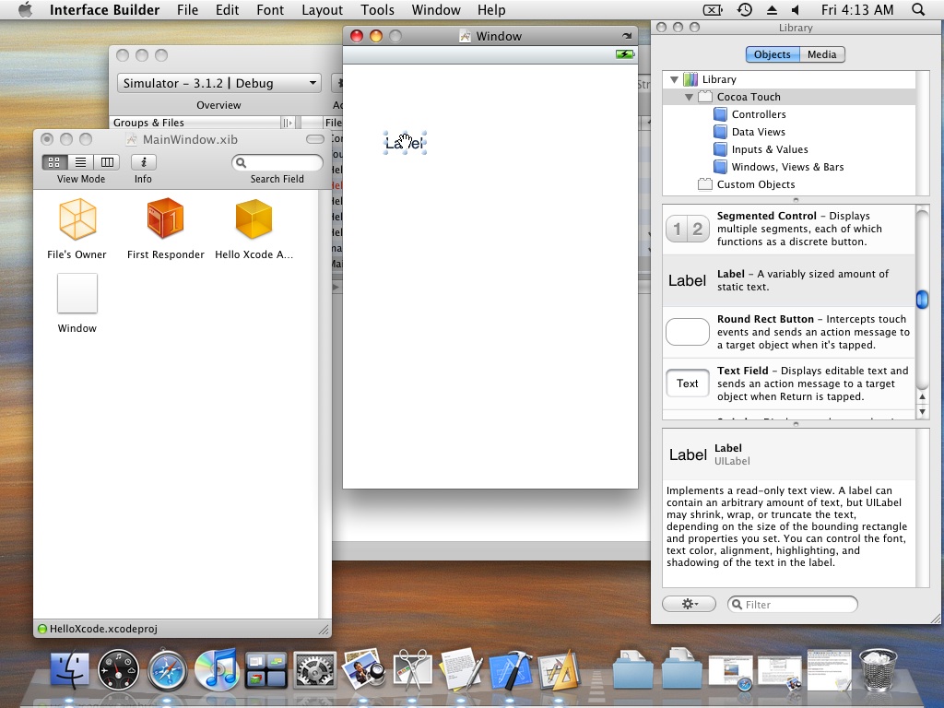Click the volume icon in menu bar
Image resolution: width=944 pixels, height=708 pixels.
(796, 9)
